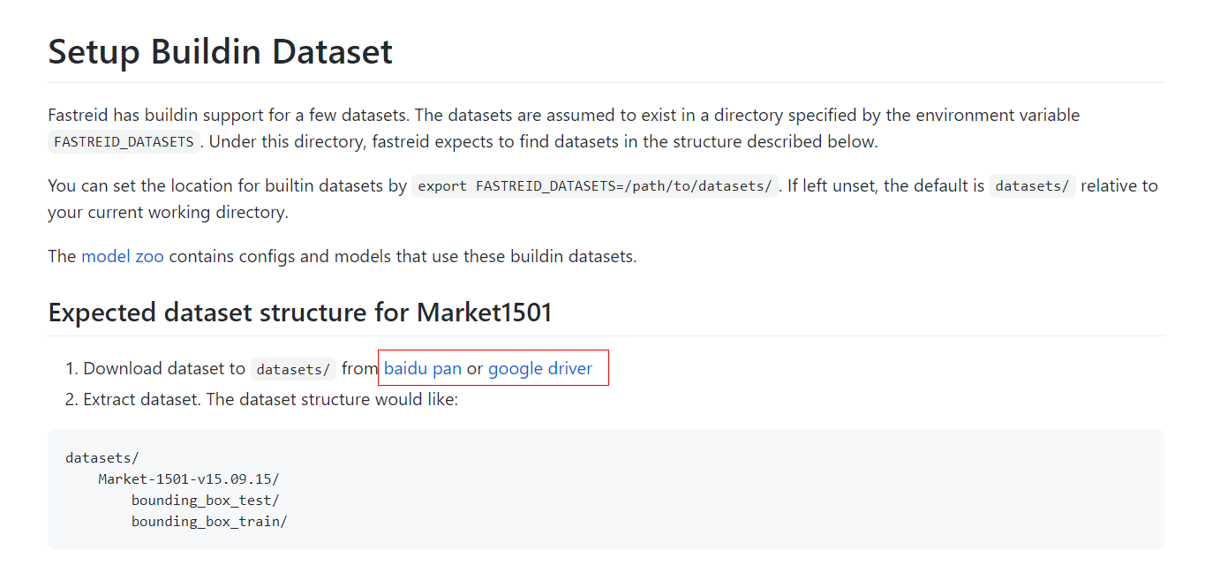1220x565 pixels.
Task: Click the FASTREID_DATASETS inline code
Action: pyautogui.click(x=124, y=141)
